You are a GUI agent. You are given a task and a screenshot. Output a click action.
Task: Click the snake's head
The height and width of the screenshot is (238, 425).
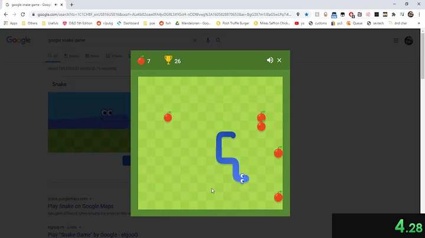pyautogui.click(x=243, y=178)
